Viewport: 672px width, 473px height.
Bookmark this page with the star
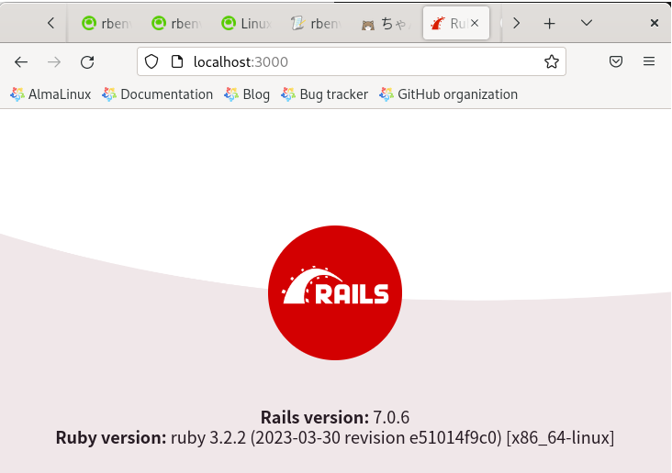[x=552, y=61]
